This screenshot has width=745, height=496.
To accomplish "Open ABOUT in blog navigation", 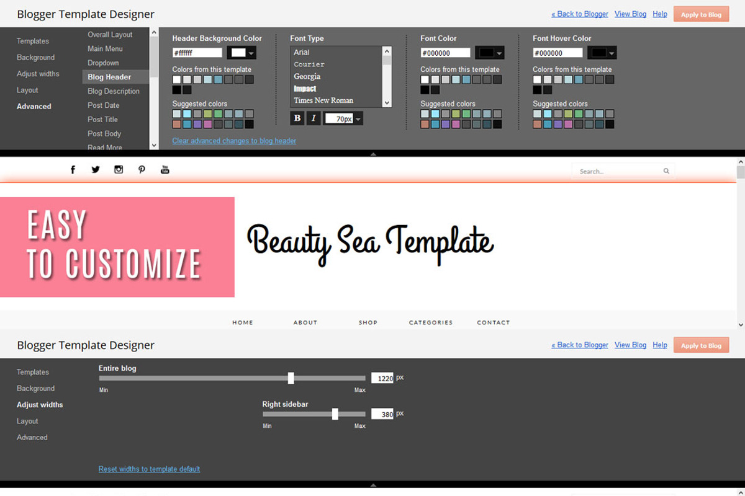I will [x=305, y=322].
